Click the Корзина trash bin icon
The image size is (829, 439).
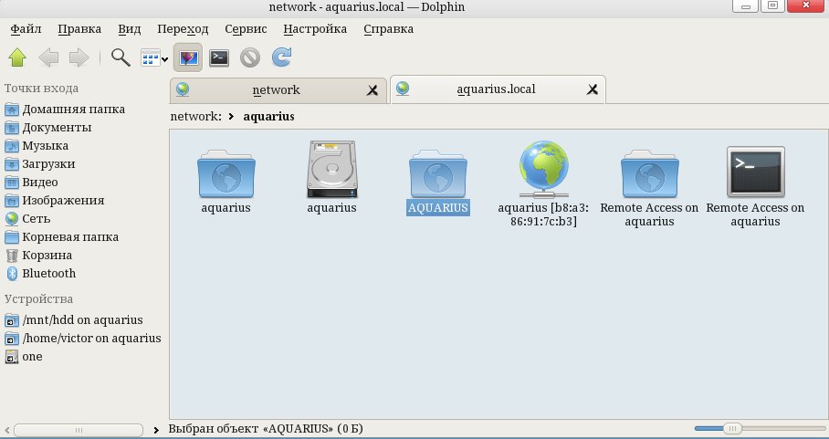click(12, 256)
